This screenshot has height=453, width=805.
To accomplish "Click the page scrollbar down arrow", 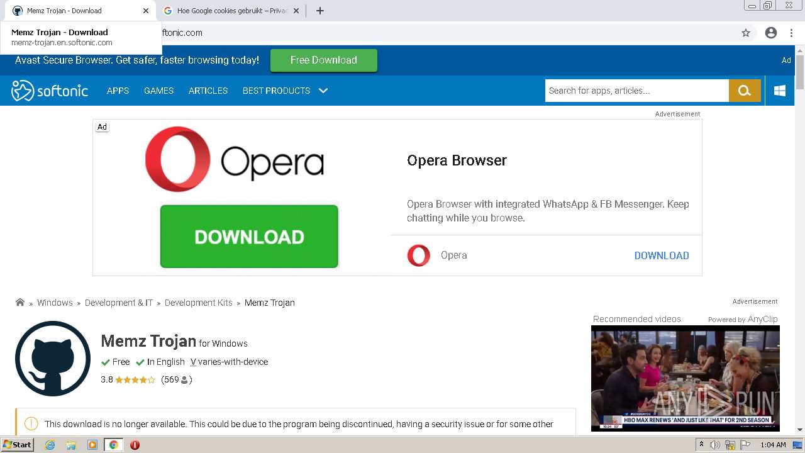I will (800, 430).
